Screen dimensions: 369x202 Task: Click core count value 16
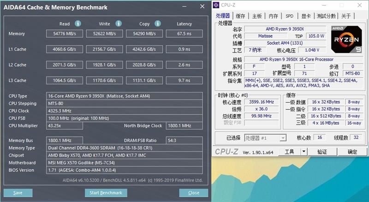(320, 138)
